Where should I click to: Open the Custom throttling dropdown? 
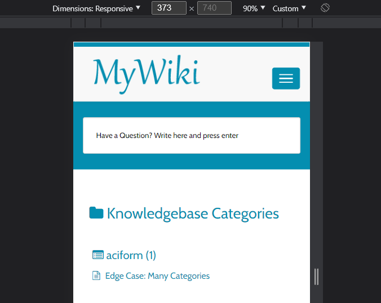coord(289,8)
